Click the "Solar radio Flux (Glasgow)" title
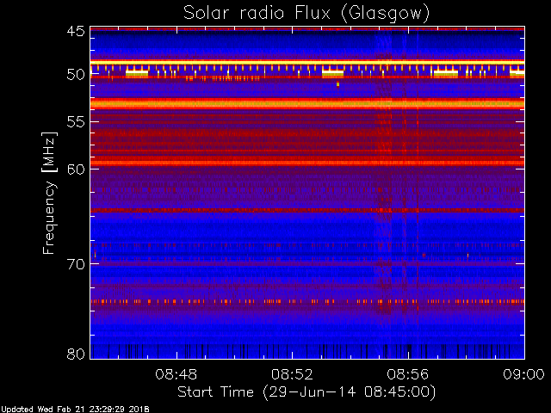The width and height of the screenshot is (551, 413). 306,14
